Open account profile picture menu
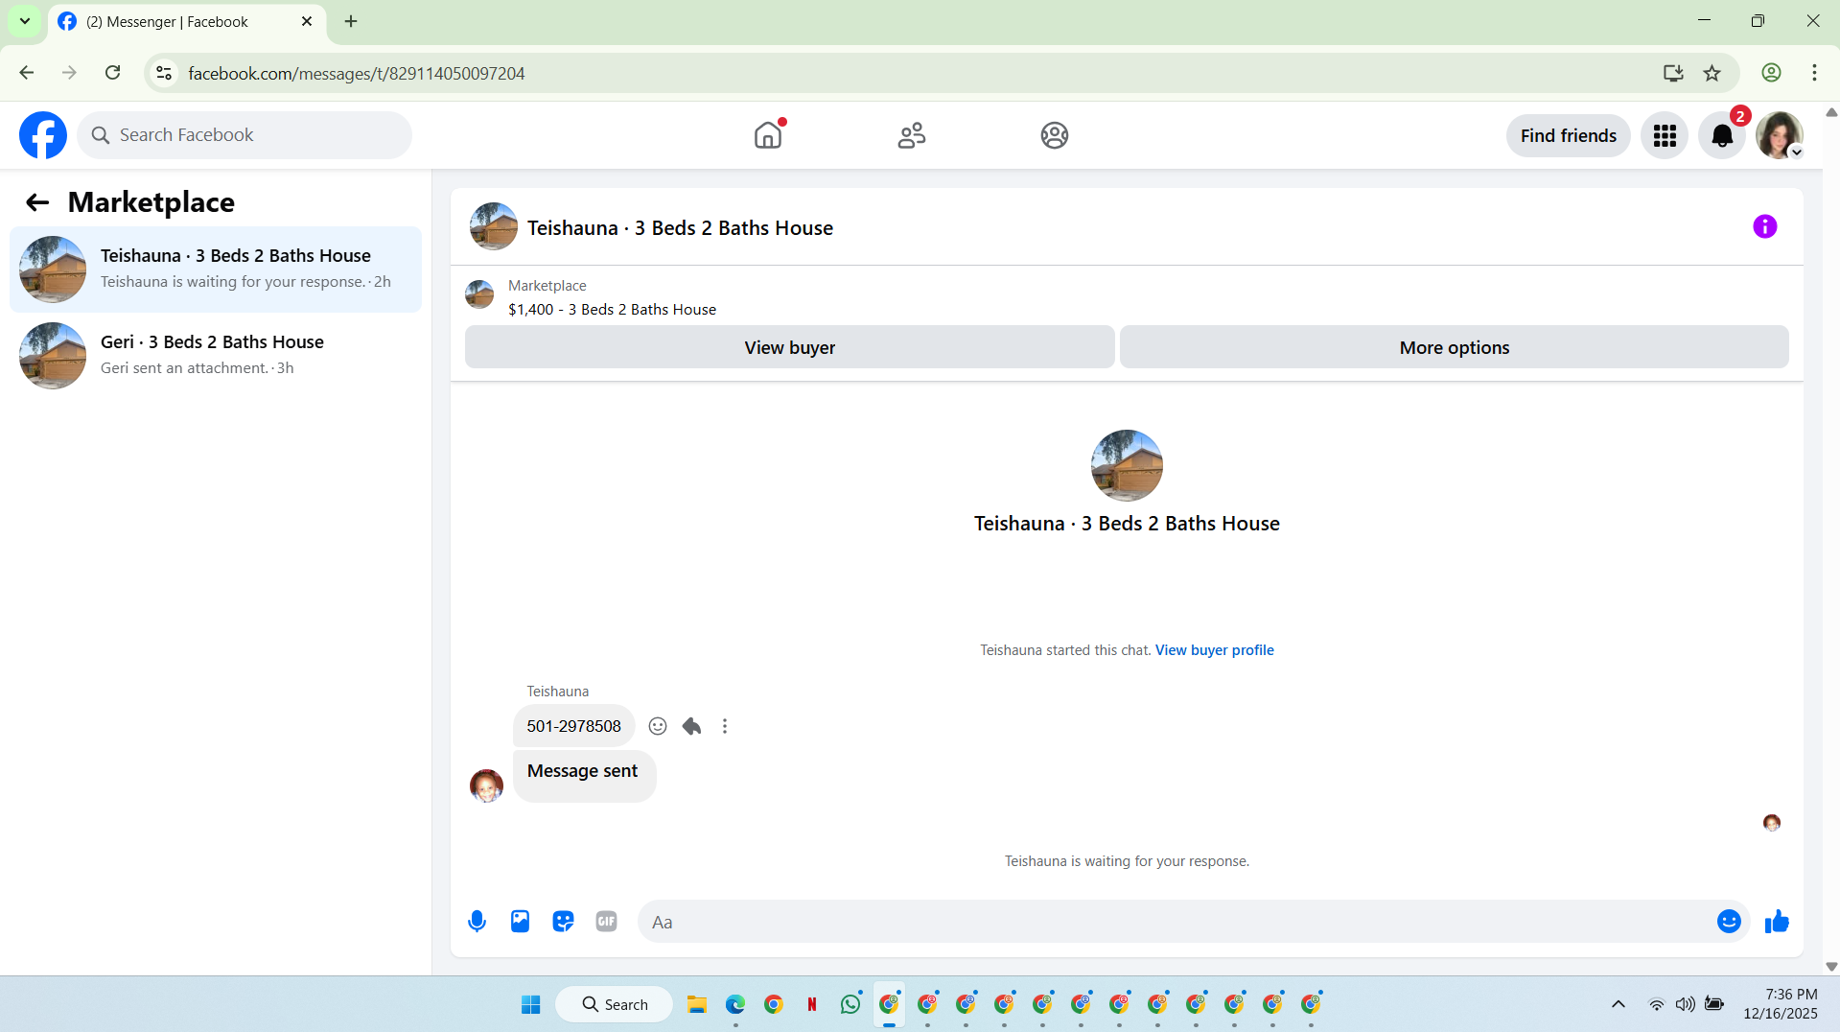This screenshot has width=1840, height=1032. [x=1780, y=135]
